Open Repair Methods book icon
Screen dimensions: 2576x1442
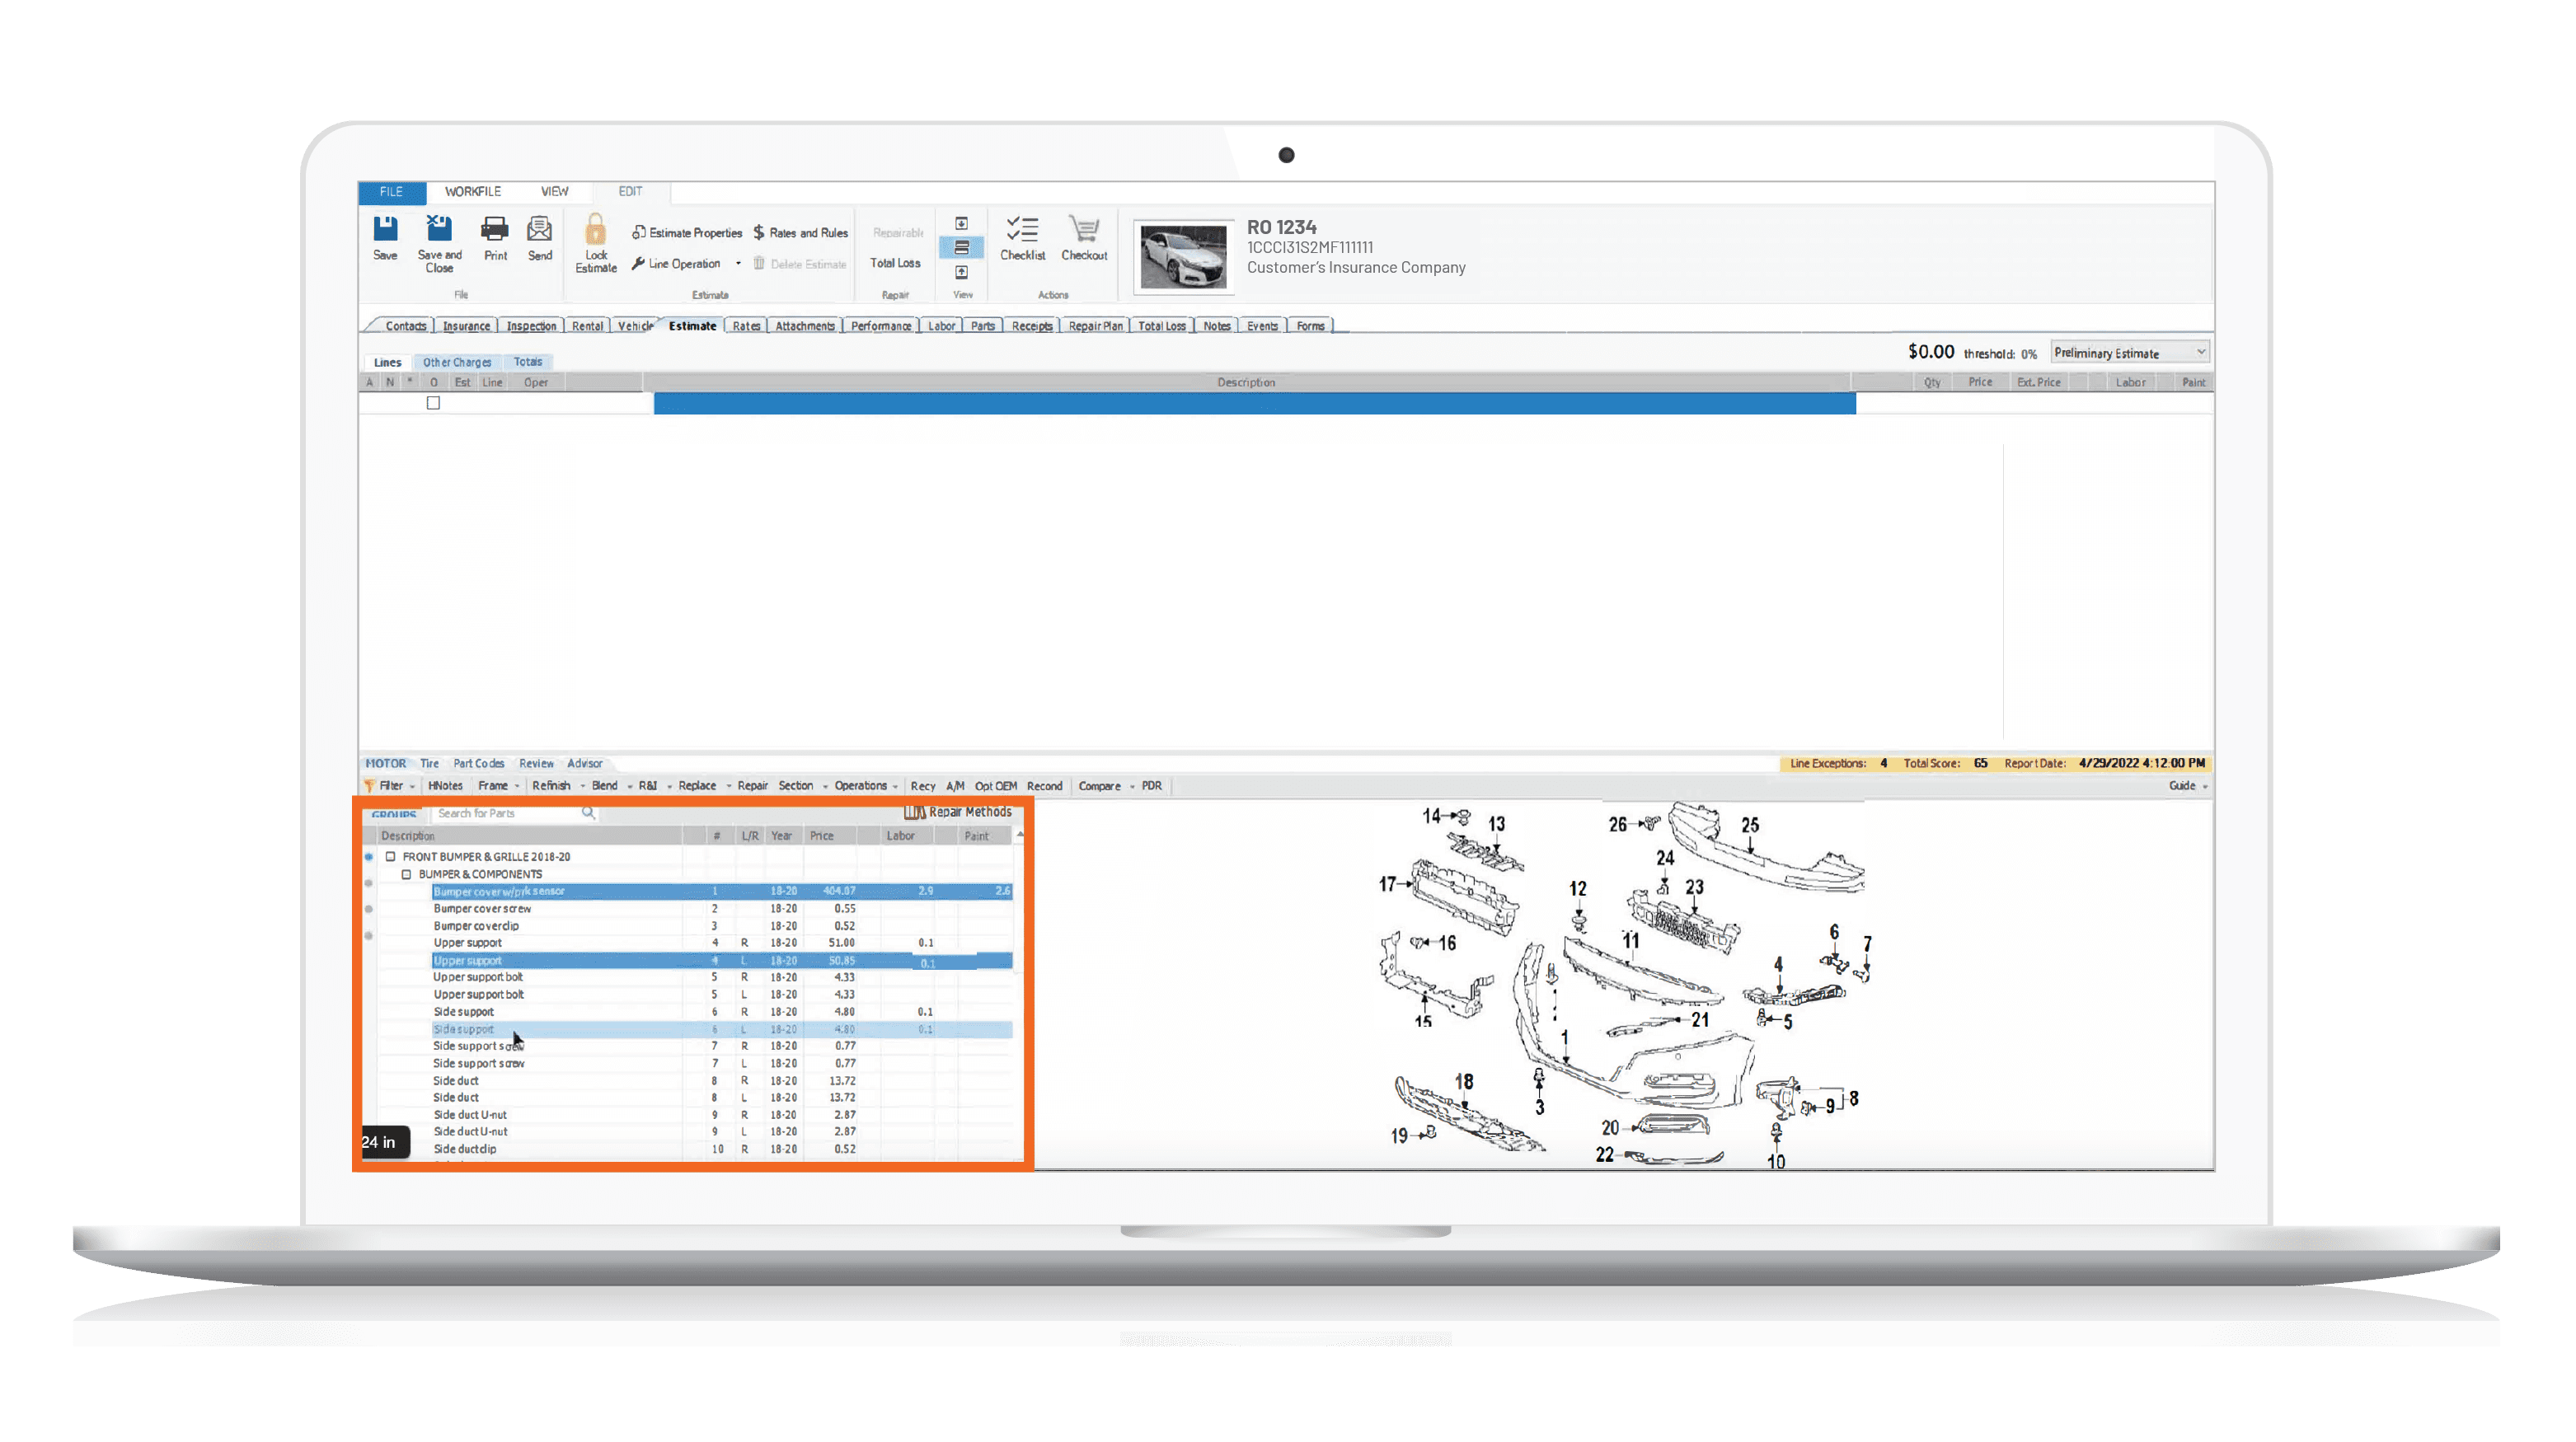[x=914, y=812]
